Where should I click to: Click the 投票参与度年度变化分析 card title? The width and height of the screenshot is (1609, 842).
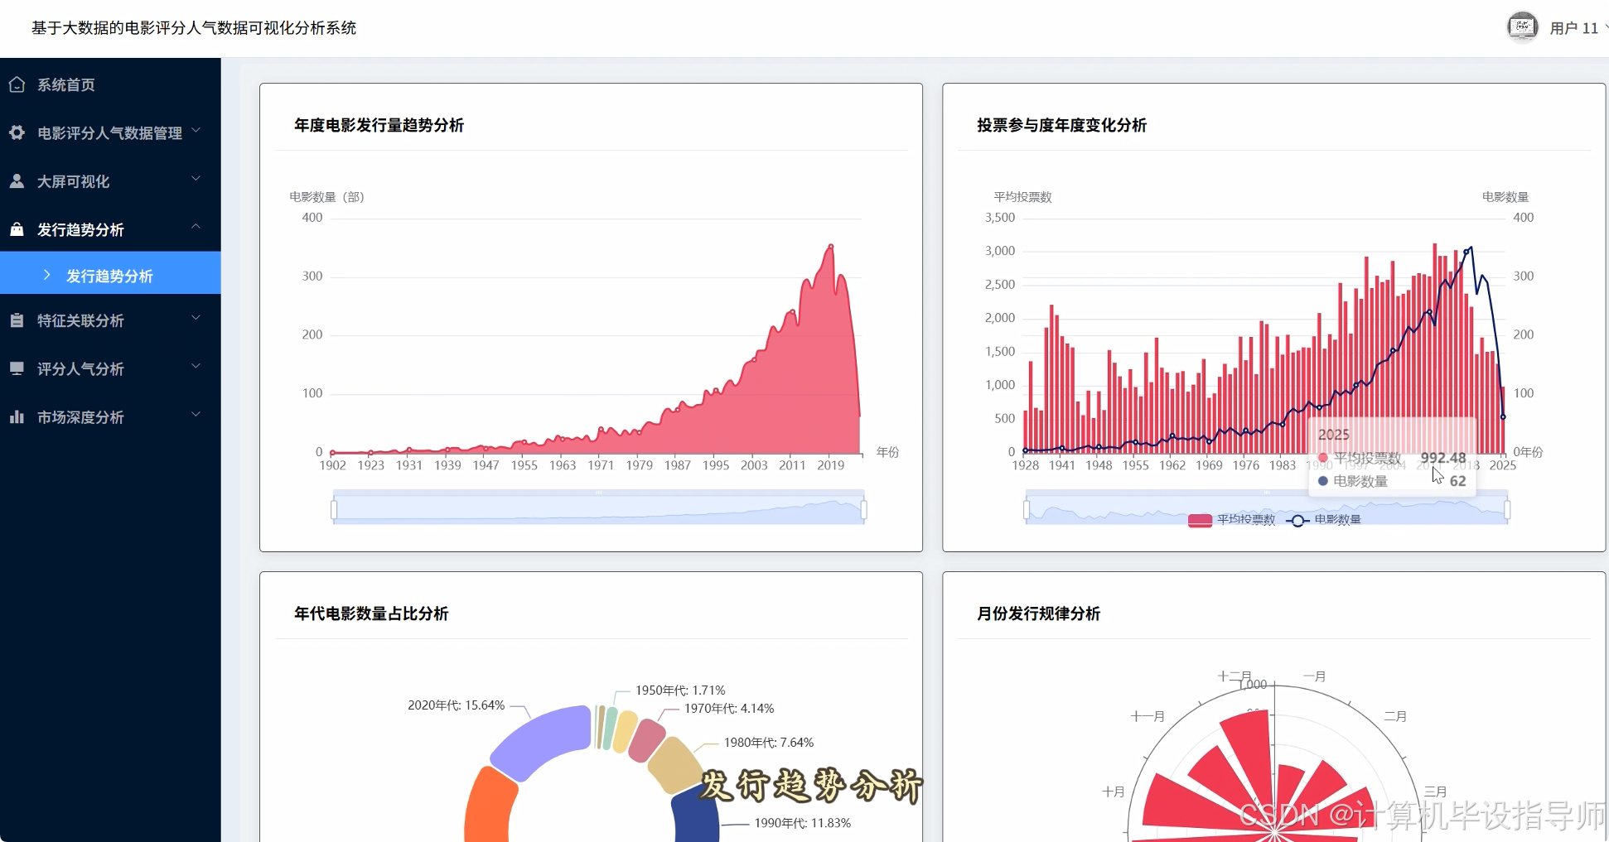tap(1061, 125)
